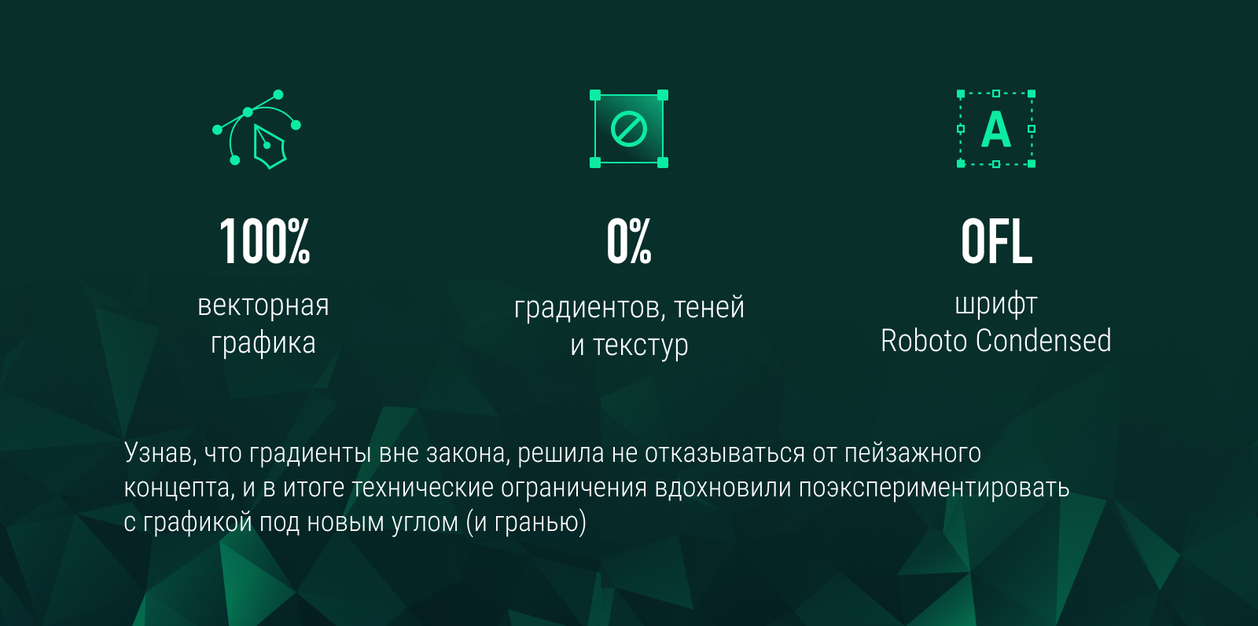Click the "Roboto Condensed" font name
The height and width of the screenshot is (626, 1258).
pos(996,341)
